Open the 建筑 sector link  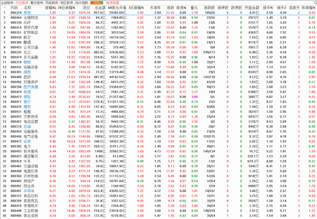pyautogui.click(x=27, y=107)
